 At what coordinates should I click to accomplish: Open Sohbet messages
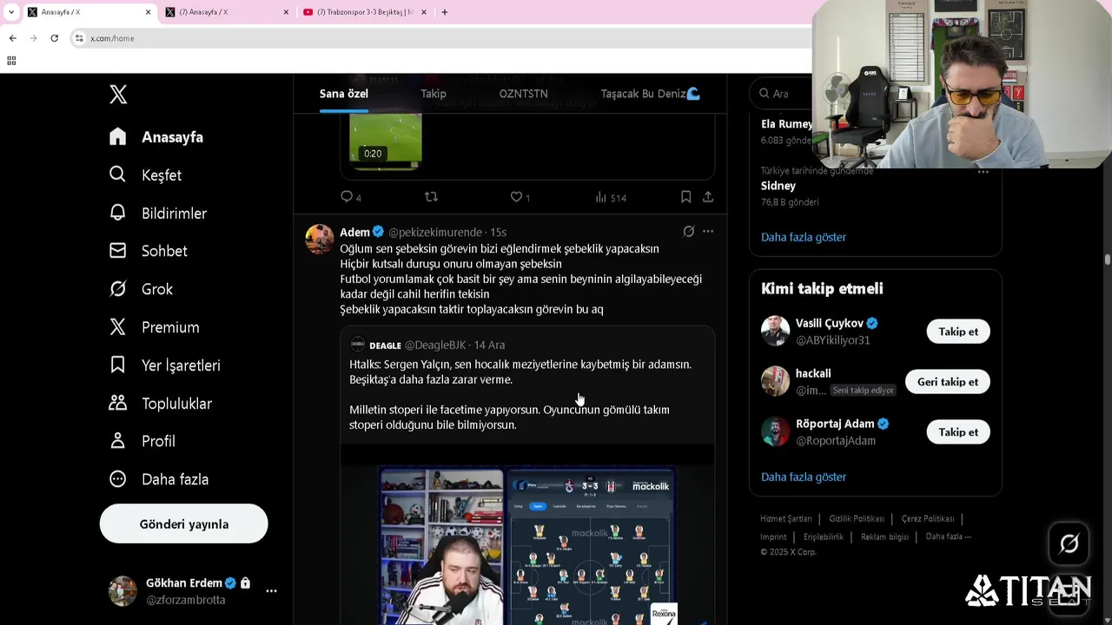(148, 251)
